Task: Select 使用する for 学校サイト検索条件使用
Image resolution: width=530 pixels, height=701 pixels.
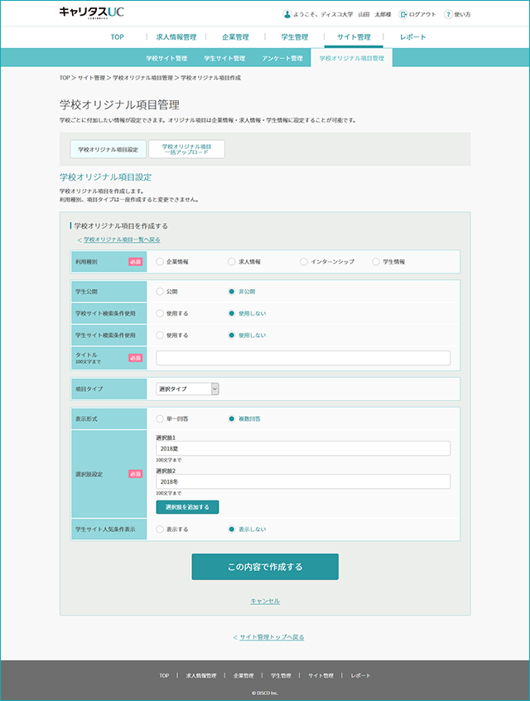Action: click(x=160, y=313)
